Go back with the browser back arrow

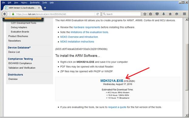(x=5, y=14)
